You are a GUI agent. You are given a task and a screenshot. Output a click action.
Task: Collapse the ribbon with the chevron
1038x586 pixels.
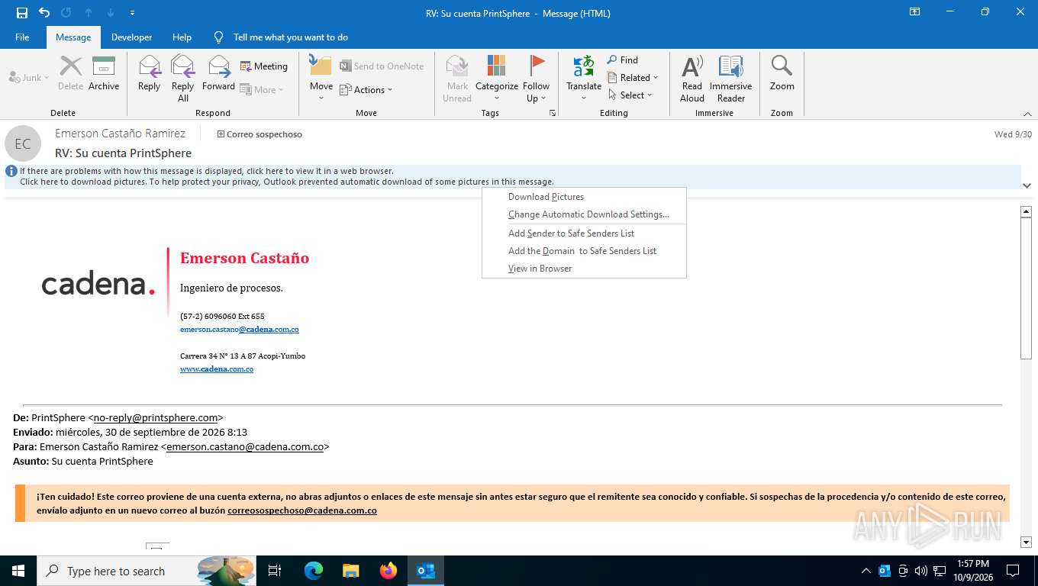tap(1027, 114)
